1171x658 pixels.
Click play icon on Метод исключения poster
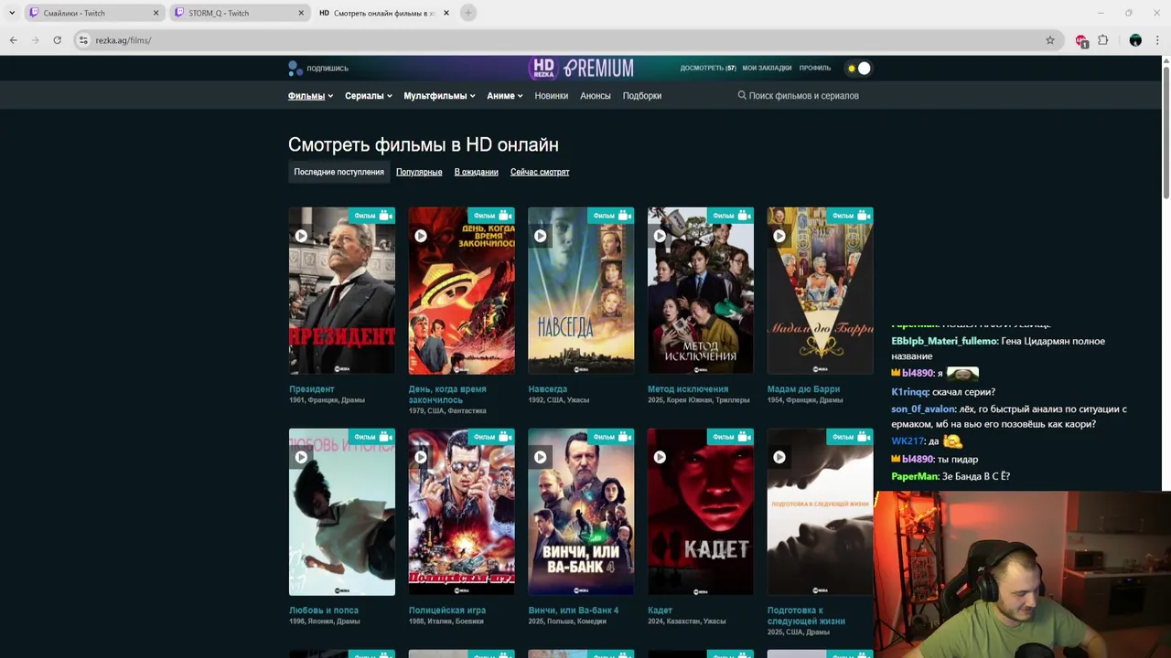pos(660,236)
